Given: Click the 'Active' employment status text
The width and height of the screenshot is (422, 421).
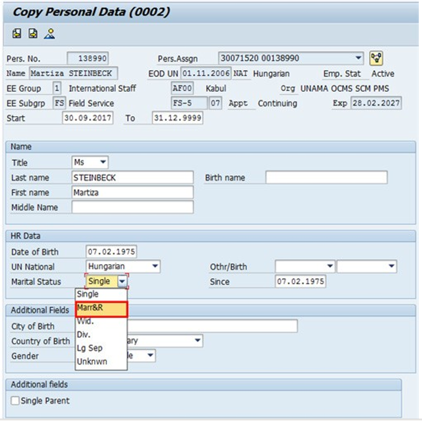Looking at the screenshot, I should click(383, 73).
